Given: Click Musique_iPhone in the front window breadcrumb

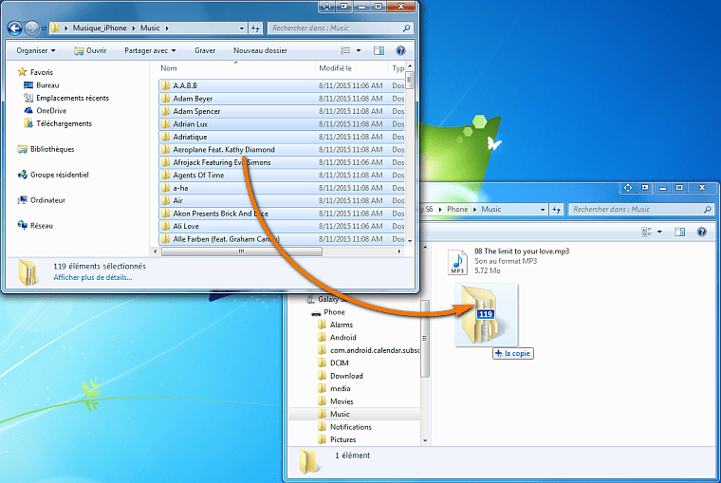Looking at the screenshot, I should coord(100,28).
